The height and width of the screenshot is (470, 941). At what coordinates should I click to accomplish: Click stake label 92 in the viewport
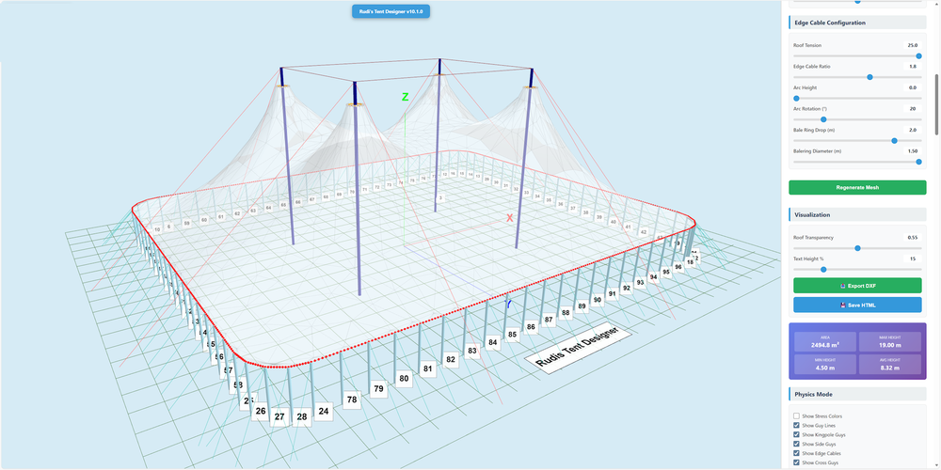point(627,288)
